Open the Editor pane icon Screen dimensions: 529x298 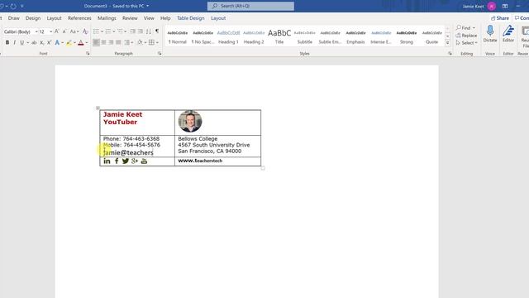tap(508, 31)
